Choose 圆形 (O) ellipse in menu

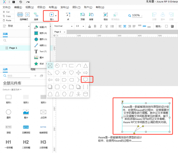pyautogui.click(x=41, y=39)
